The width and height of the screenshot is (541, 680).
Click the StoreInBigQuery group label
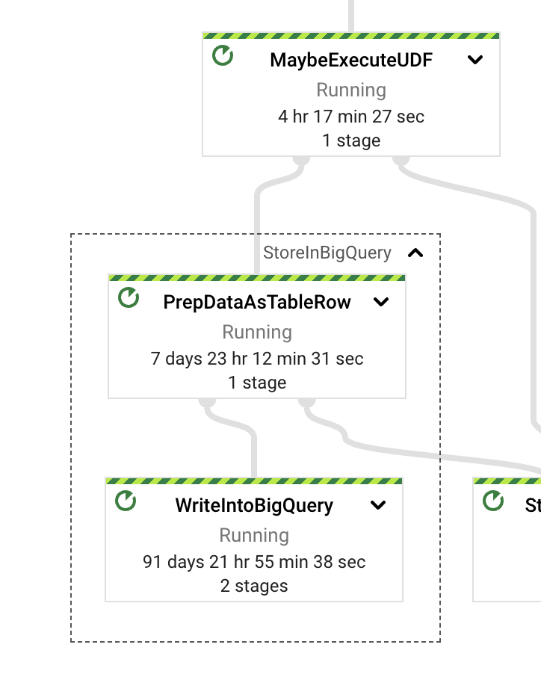[x=327, y=253]
